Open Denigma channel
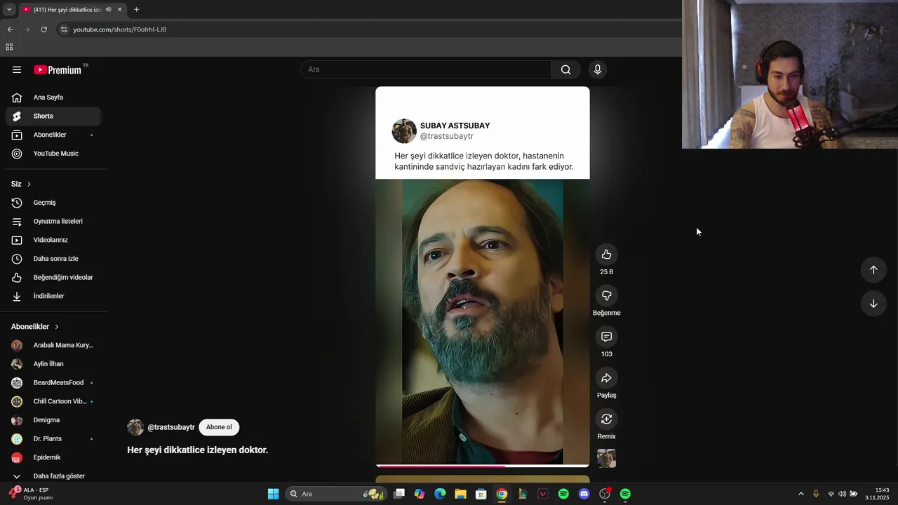The image size is (898, 505). [53, 420]
